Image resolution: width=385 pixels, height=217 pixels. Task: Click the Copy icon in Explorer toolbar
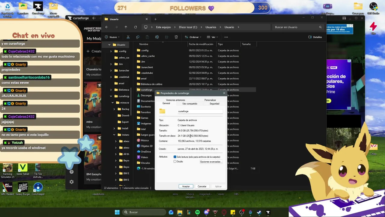[137, 37]
